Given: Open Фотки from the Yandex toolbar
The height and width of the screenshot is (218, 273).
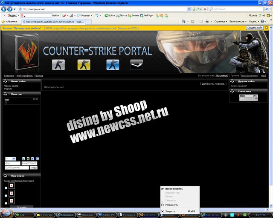Looking at the screenshot, I should pyautogui.click(x=133, y=16).
